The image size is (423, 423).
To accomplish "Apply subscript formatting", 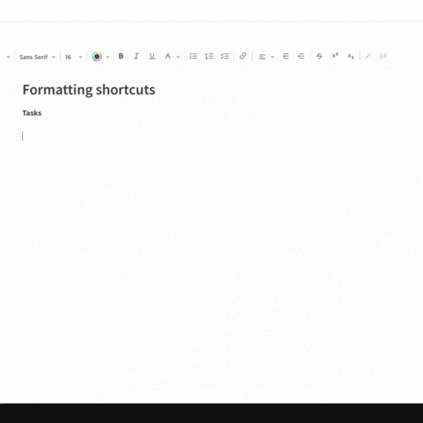I will tap(350, 56).
